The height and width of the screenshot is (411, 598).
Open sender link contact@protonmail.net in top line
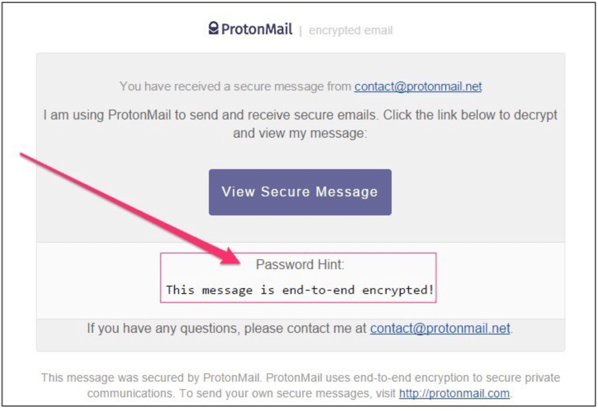tap(418, 86)
